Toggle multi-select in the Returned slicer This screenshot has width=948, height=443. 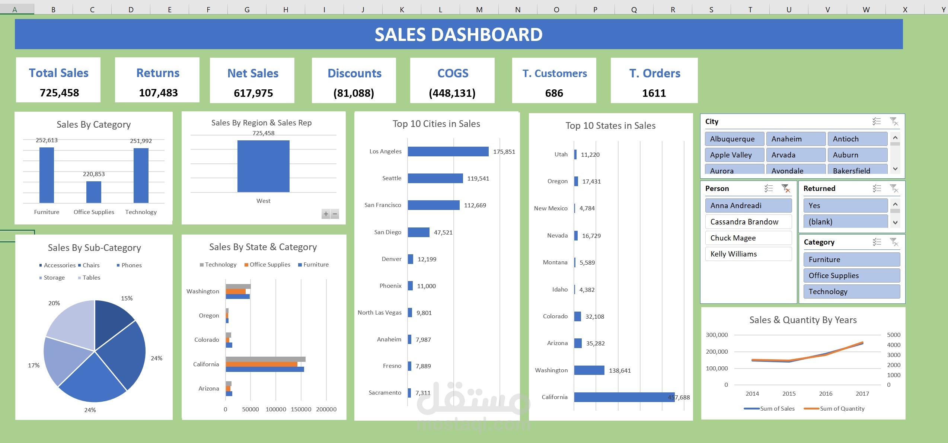click(x=877, y=188)
